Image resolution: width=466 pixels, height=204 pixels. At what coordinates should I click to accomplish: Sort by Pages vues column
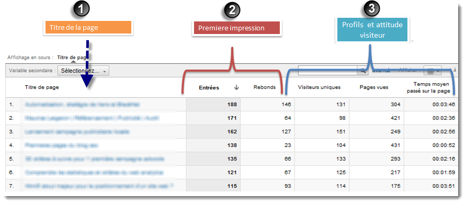pos(374,87)
